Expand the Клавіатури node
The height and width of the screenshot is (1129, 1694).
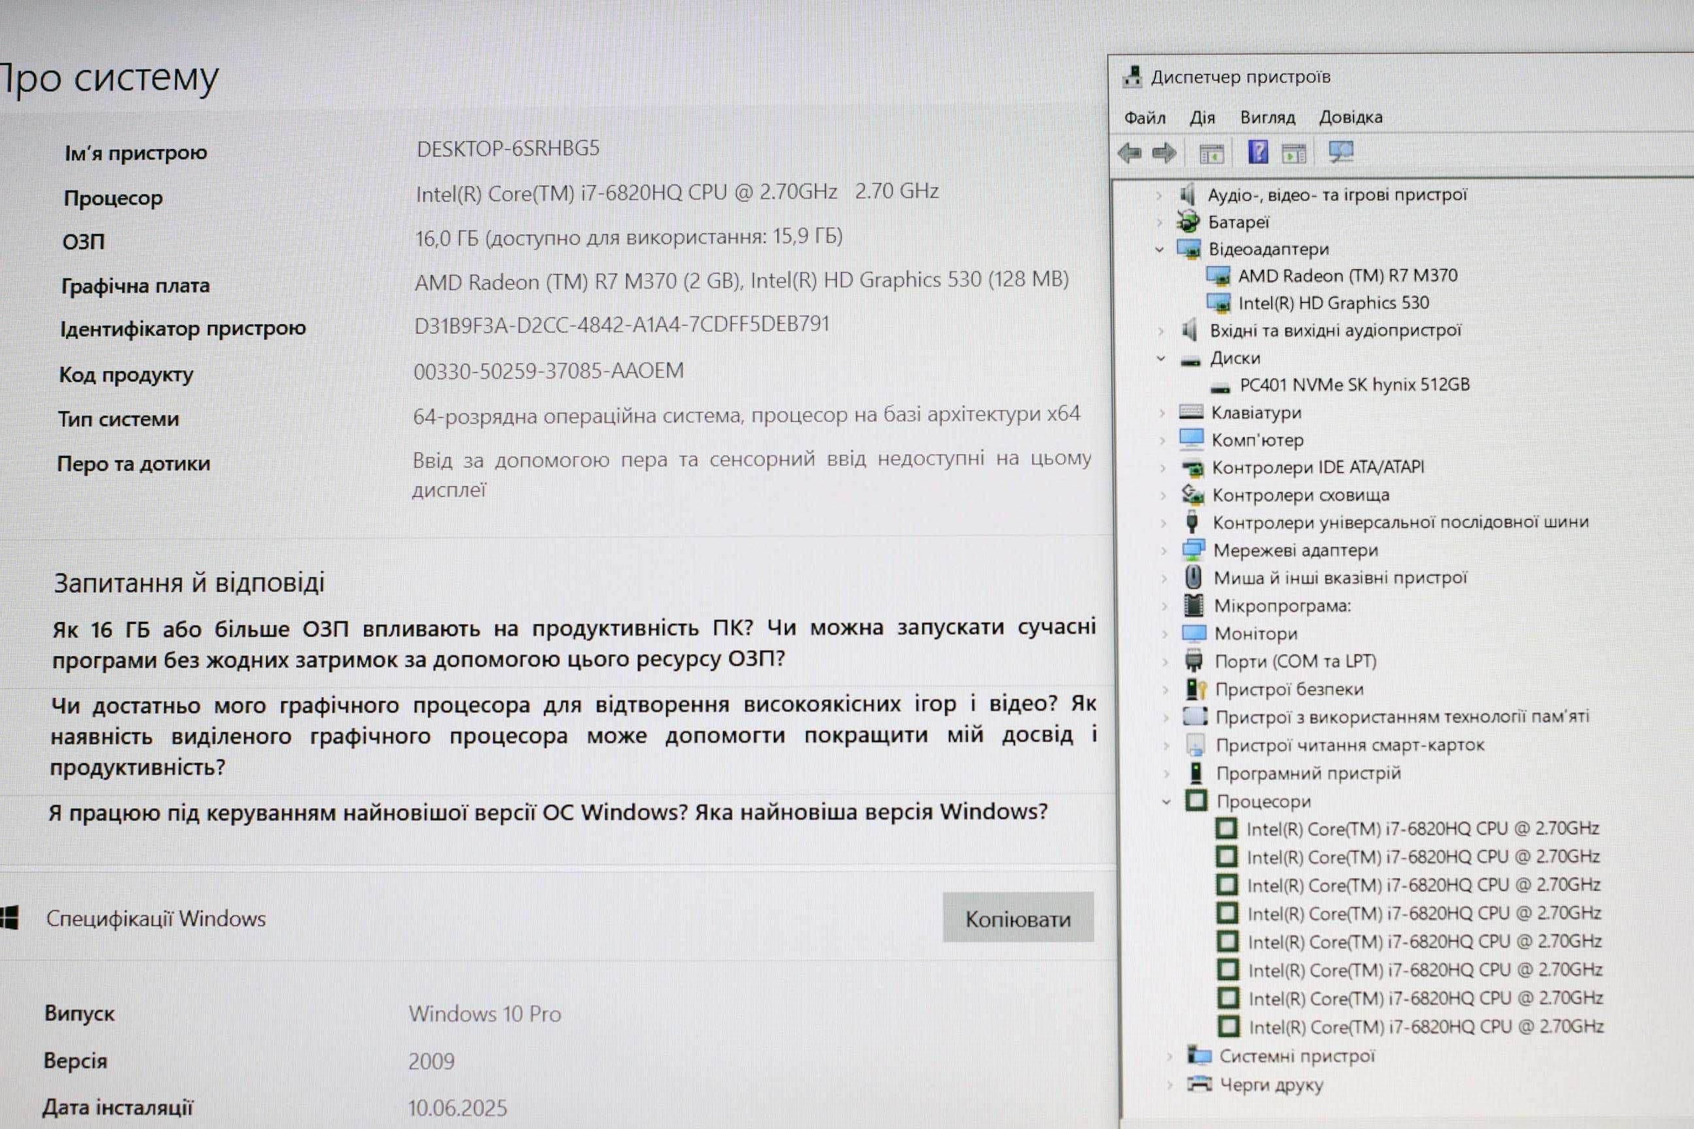click(x=1161, y=414)
